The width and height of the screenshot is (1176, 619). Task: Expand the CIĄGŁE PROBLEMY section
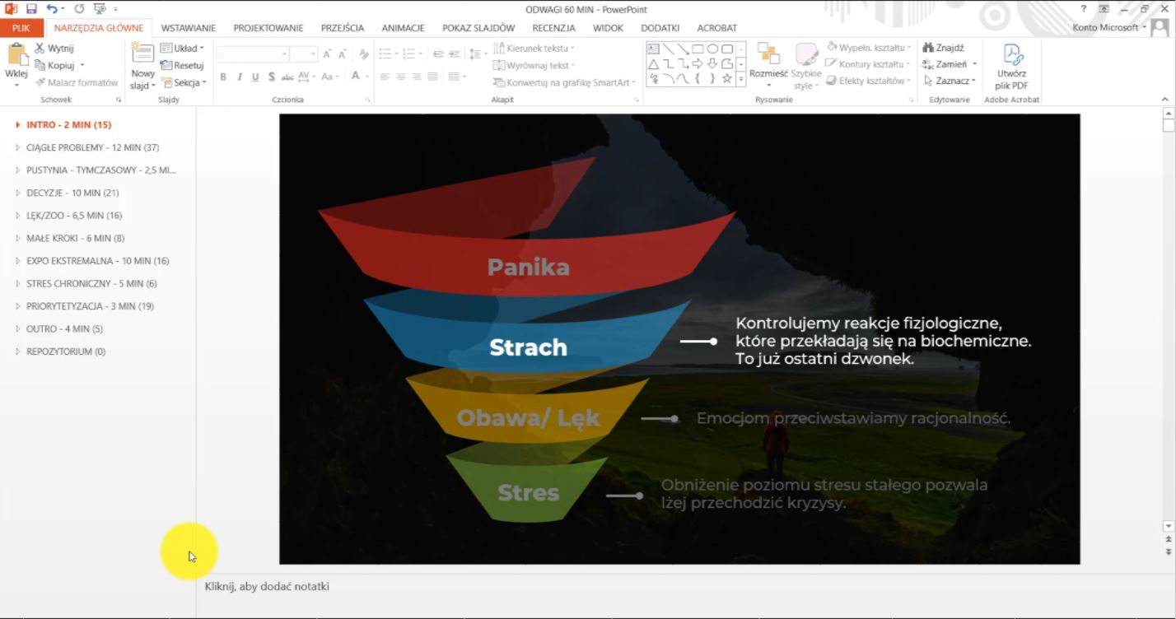pyautogui.click(x=18, y=148)
